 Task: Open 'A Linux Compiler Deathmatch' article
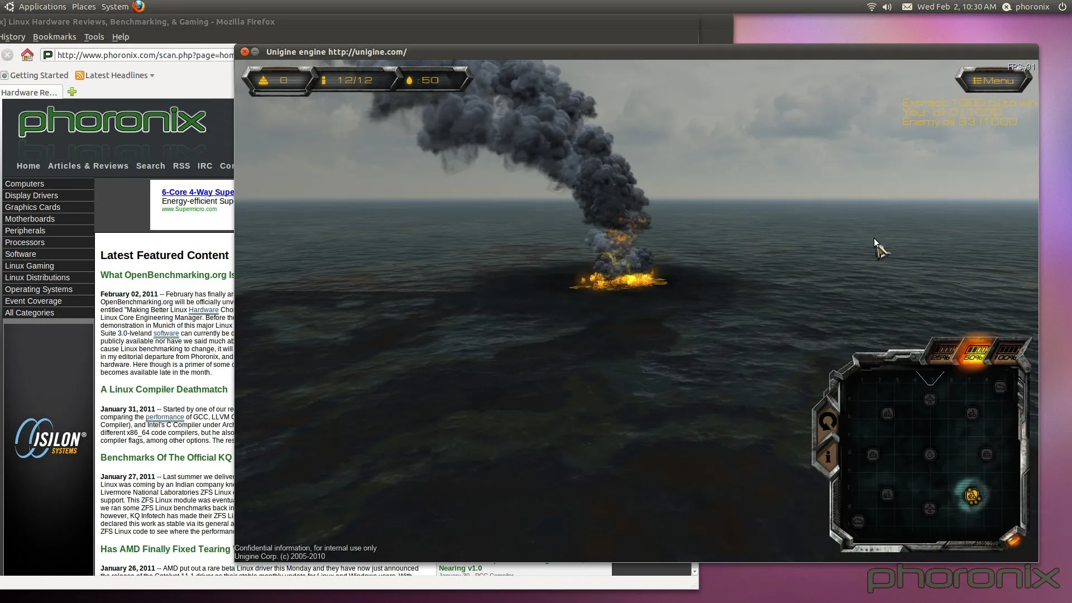click(164, 390)
